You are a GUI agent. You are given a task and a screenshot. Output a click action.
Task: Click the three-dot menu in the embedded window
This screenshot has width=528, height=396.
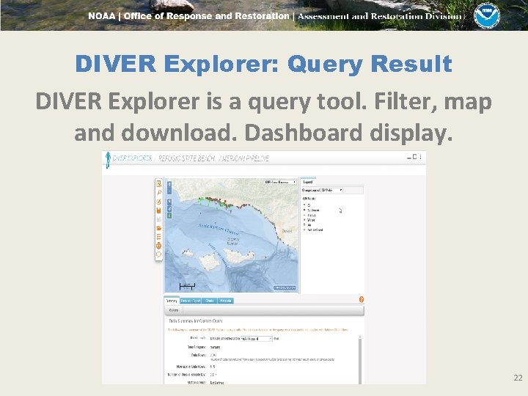pyautogui.click(x=421, y=157)
